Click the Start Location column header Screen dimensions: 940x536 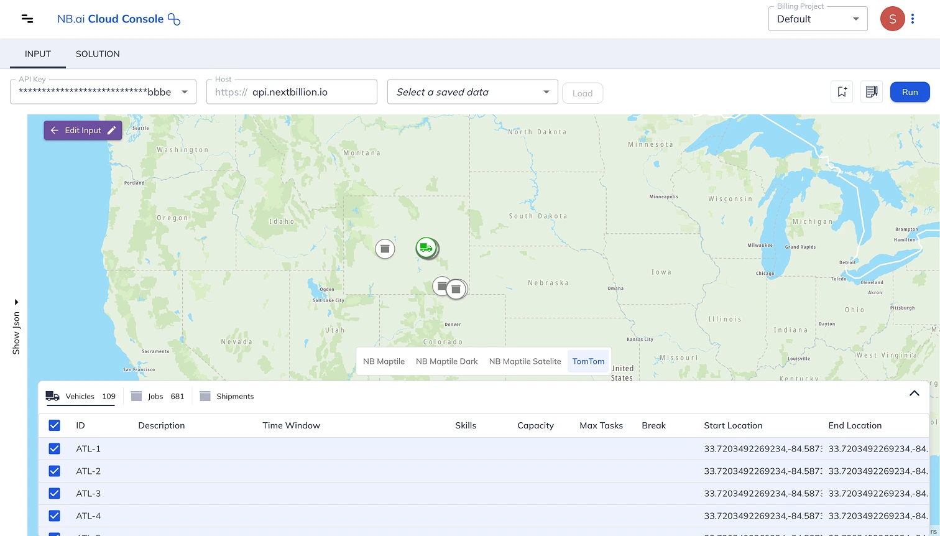pyautogui.click(x=733, y=425)
